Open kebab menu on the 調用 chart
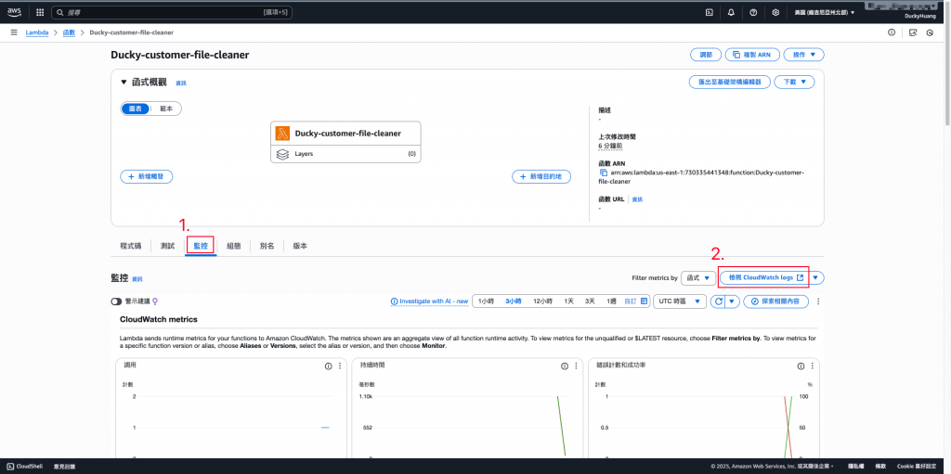The width and height of the screenshot is (951, 474). pos(340,366)
